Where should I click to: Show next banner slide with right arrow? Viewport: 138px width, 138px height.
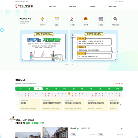click(x=121, y=46)
